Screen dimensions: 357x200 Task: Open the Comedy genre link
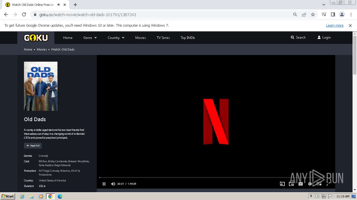pos(43,156)
